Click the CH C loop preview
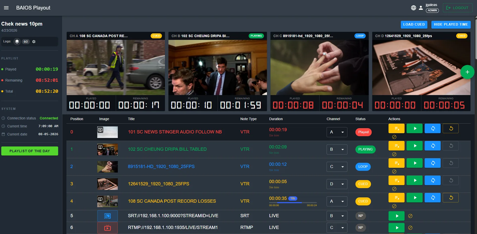Image resolution: width=477 pixels, height=234 pixels. coord(319,67)
